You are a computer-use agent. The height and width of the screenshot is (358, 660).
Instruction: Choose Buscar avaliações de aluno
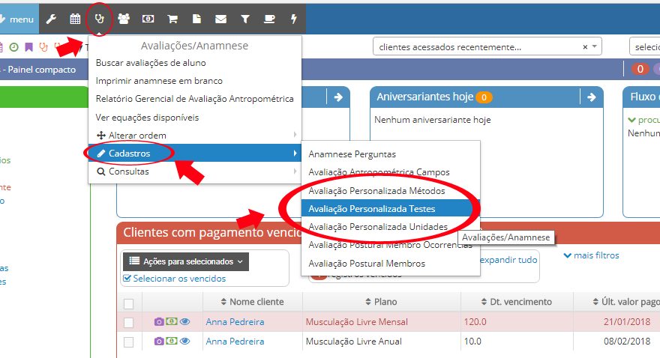pos(151,63)
